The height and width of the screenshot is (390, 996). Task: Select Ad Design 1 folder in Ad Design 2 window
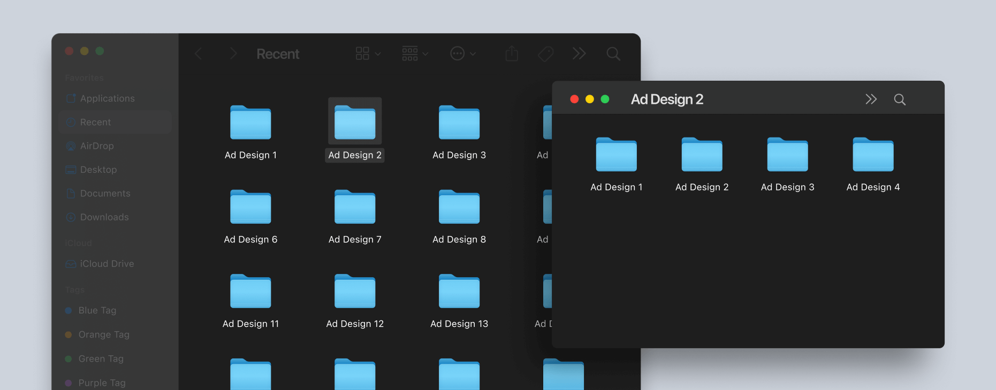pyautogui.click(x=617, y=155)
